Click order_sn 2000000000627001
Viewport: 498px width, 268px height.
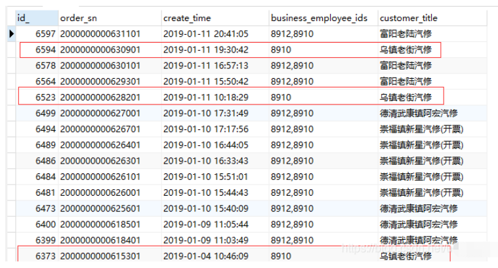pos(100,113)
